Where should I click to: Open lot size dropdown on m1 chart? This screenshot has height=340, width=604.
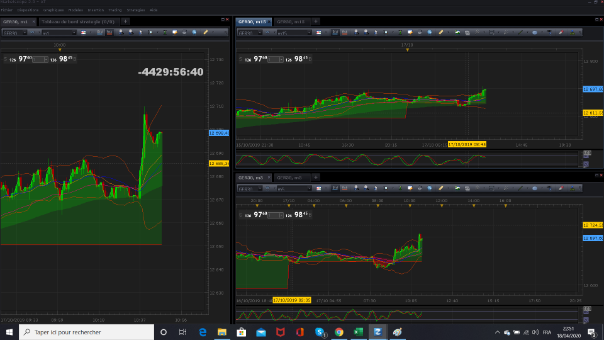pyautogui.click(x=45, y=59)
